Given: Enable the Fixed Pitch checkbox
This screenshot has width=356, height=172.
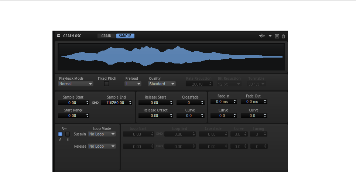Looking at the screenshot, I should (x=106, y=84).
